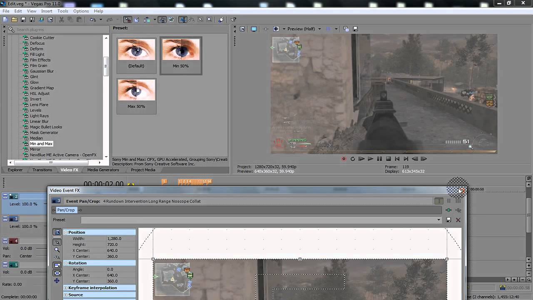Toggle Auto Ripple in toolbar
533x300 pixels.
pyautogui.click(x=146, y=20)
